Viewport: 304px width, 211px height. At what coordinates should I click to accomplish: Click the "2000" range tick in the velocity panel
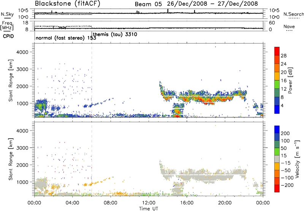coord(22,165)
